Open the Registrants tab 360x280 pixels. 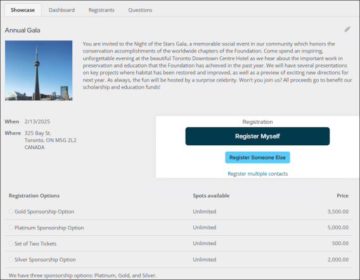point(101,10)
